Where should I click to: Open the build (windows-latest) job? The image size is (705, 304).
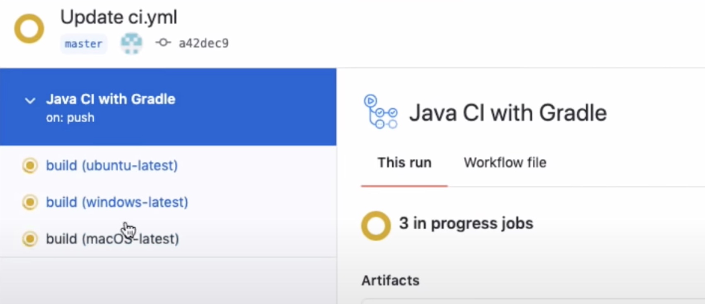pos(117,202)
